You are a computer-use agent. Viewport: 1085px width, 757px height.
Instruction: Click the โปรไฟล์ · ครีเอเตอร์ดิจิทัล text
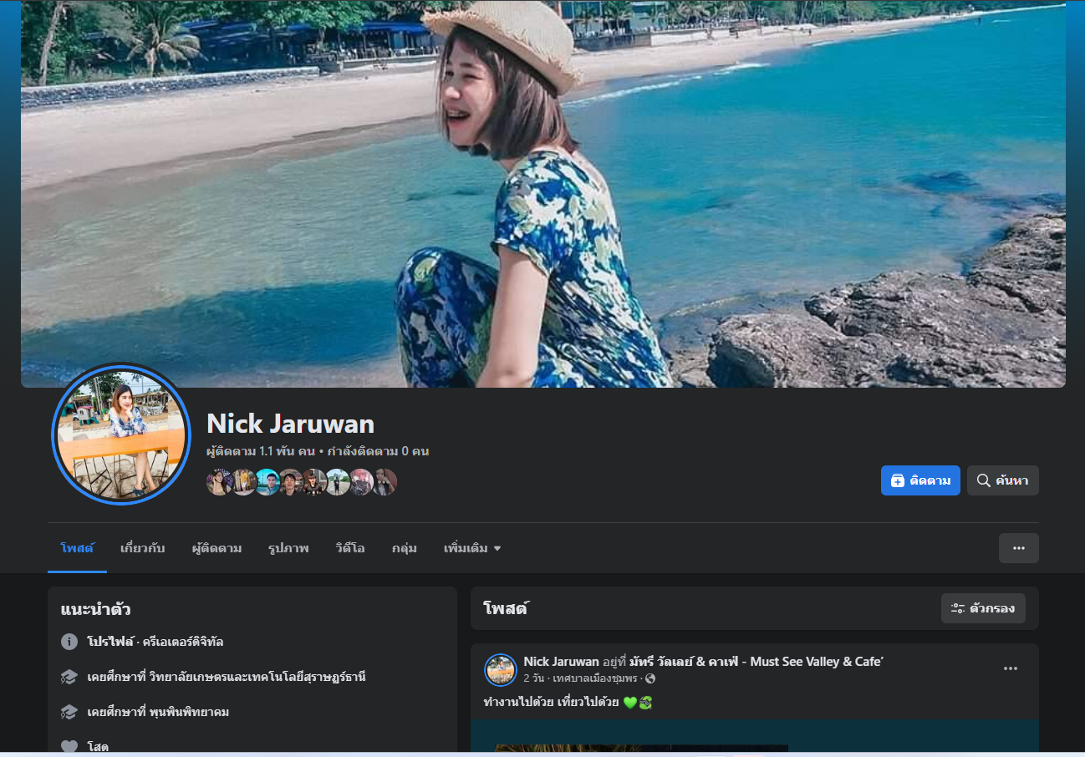pos(155,642)
